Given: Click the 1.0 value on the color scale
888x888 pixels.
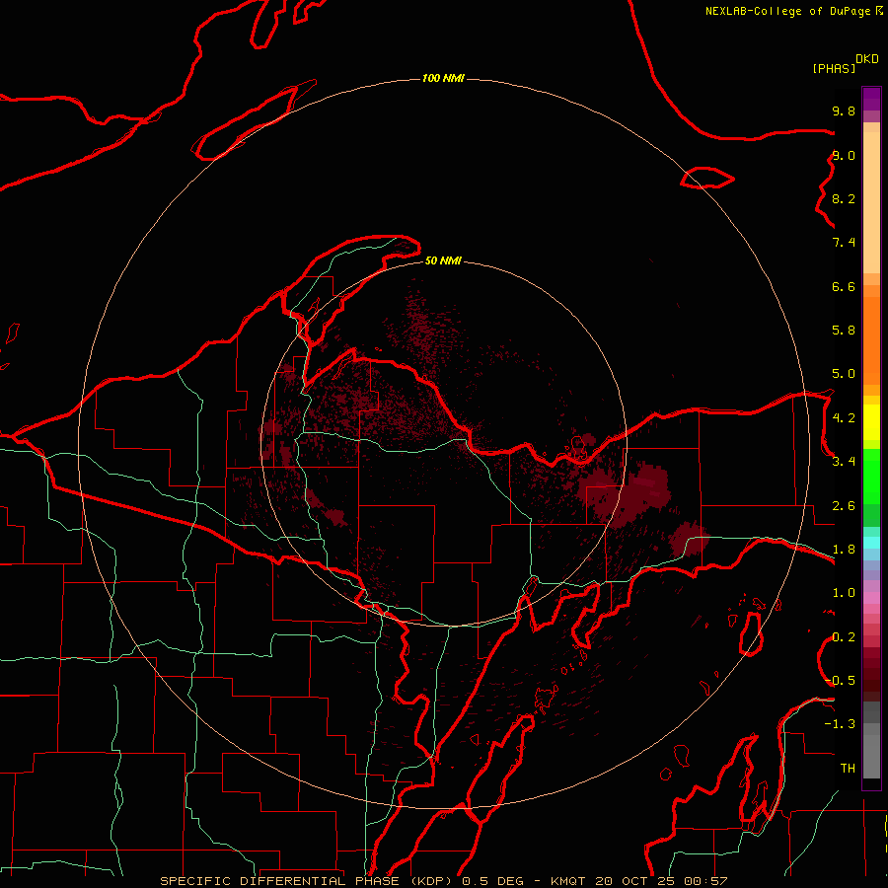Looking at the screenshot, I should coord(844,593).
